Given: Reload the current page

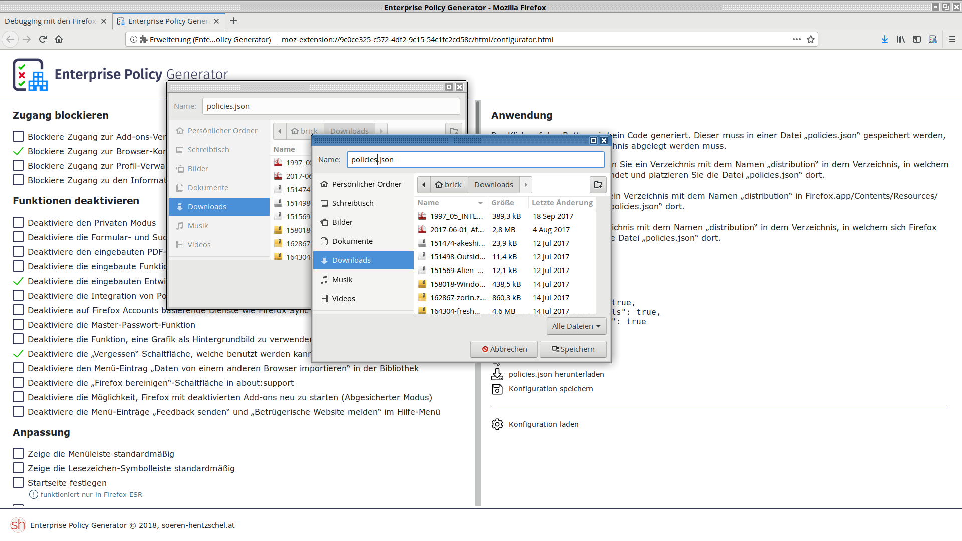Looking at the screenshot, I should coord(43,39).
